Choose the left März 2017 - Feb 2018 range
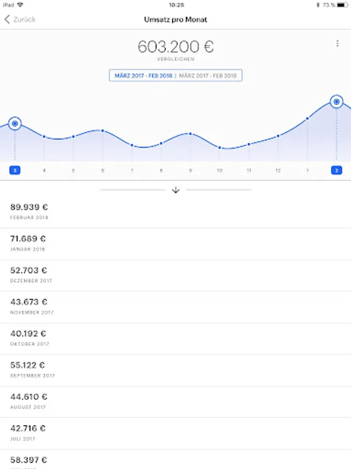Viewport: 351px width, 469px height. [x=142, y=76]
